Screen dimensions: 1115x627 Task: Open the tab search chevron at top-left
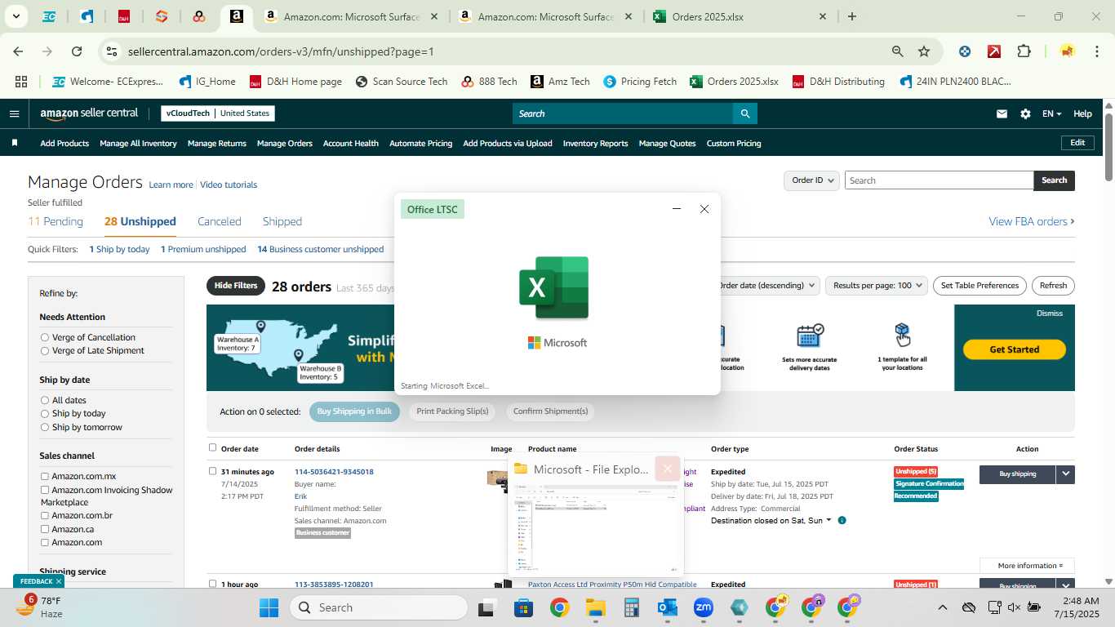16,16
